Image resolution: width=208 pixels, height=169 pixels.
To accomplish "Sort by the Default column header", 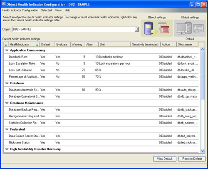I will click(47, 45).
